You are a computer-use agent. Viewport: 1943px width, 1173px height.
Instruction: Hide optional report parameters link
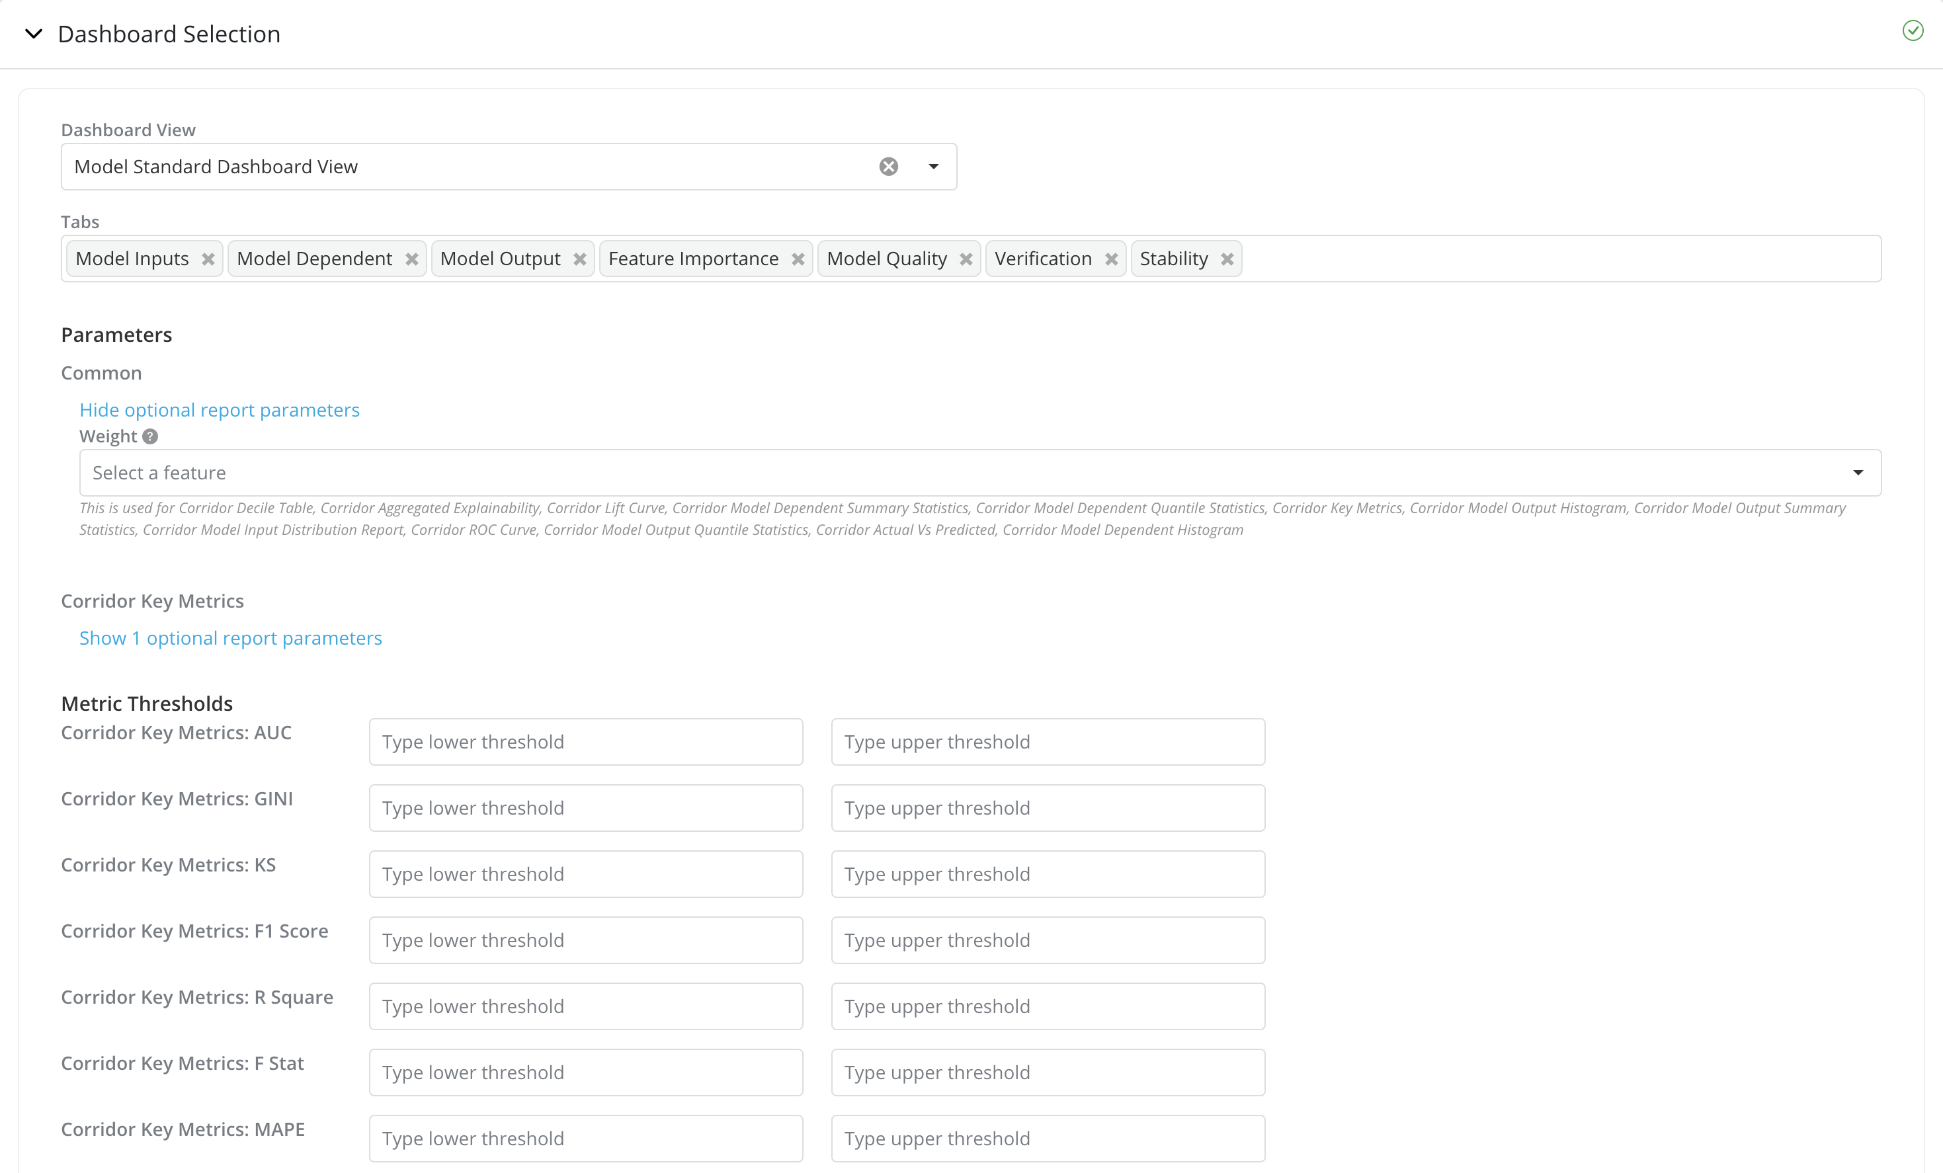[219, 410]
